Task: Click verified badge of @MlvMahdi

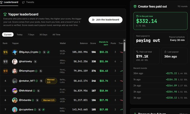Action: coord(34,91)
